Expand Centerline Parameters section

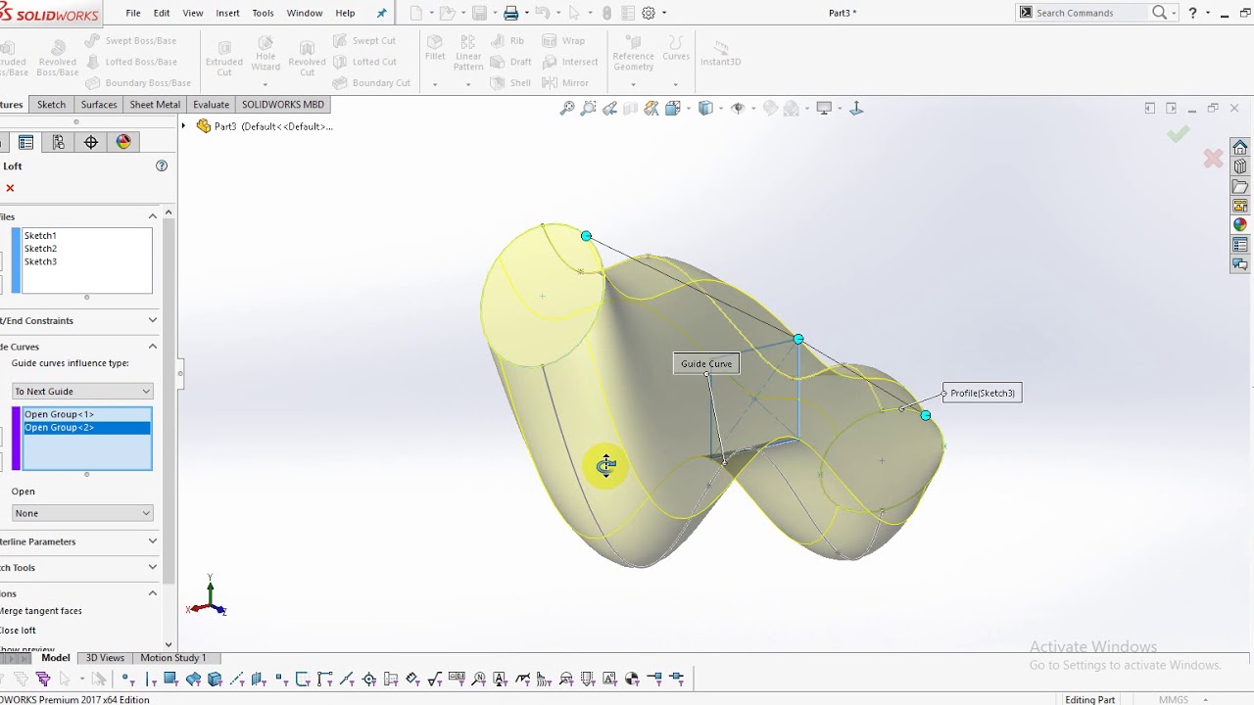153,541
